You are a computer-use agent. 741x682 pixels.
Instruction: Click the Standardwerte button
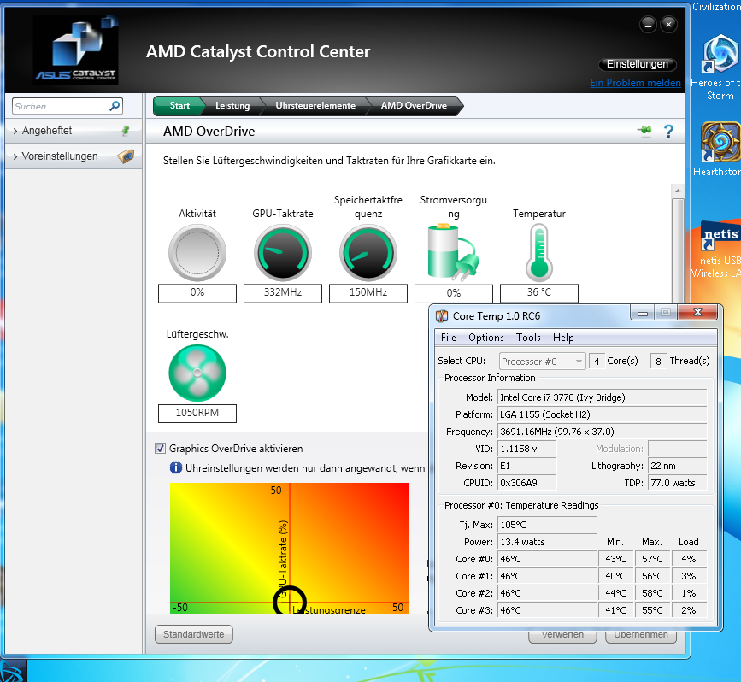click(193, 634)
